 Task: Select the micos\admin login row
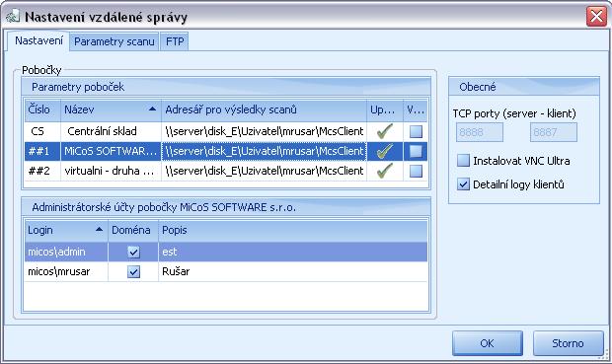66,252
